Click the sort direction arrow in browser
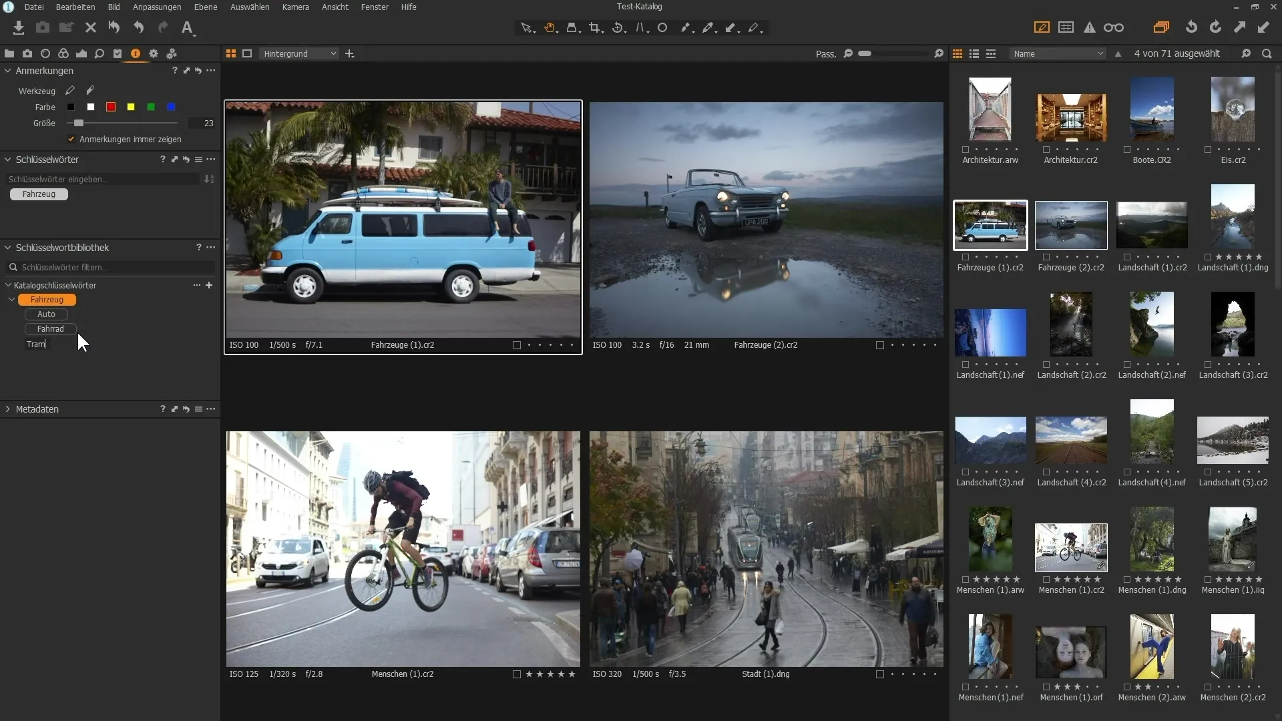This screenshot has width=1282, height=721. (x=1118, y=53)
